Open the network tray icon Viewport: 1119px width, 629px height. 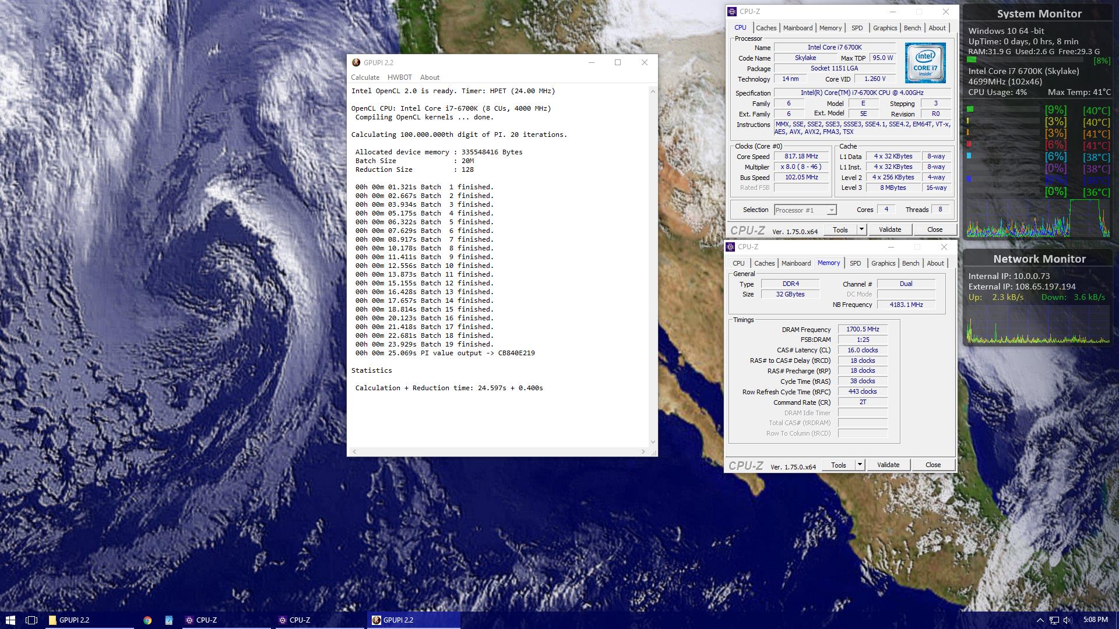point(1054,620)
